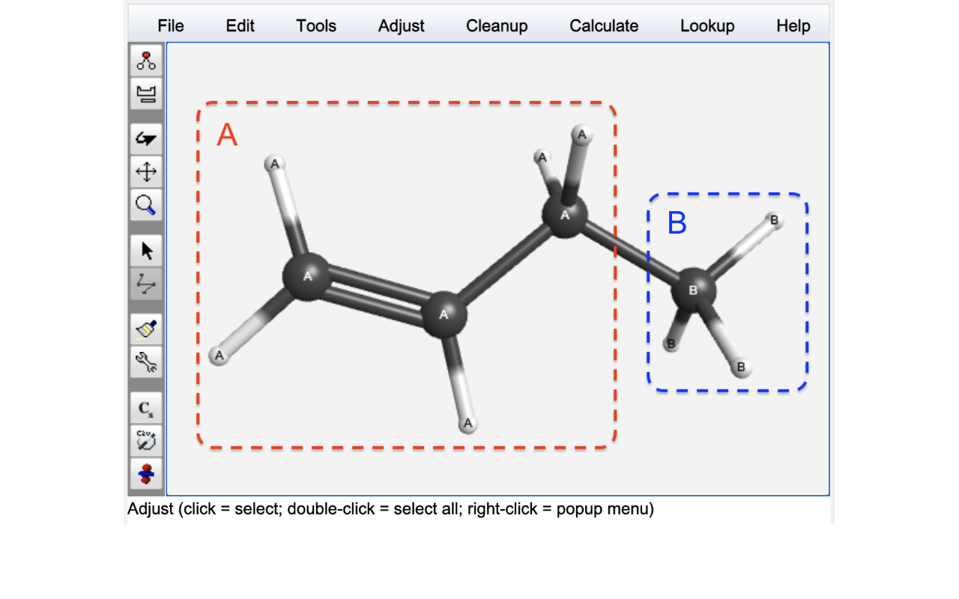This screenshot has height=599, width=959.
Task: Select the four-arrow move tool
Action: (146, 172)
